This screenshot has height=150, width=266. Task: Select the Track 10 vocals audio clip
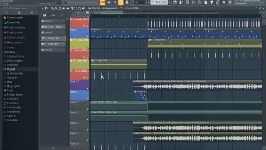pyautogui.click(x=198, y=85)
